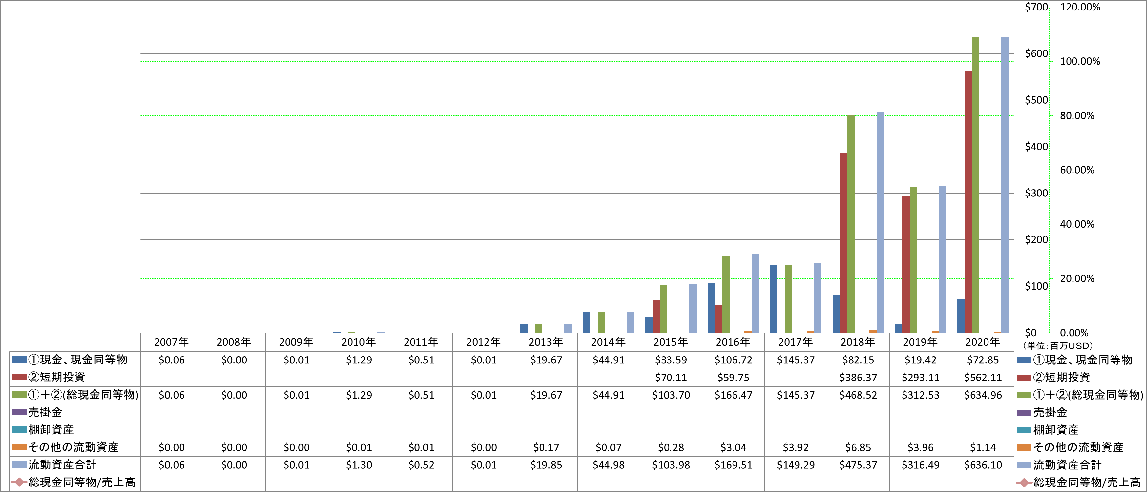Click the red ②短期投資 legend swatch in left table
Screen dimensions: 1147x492
(19, 377)
